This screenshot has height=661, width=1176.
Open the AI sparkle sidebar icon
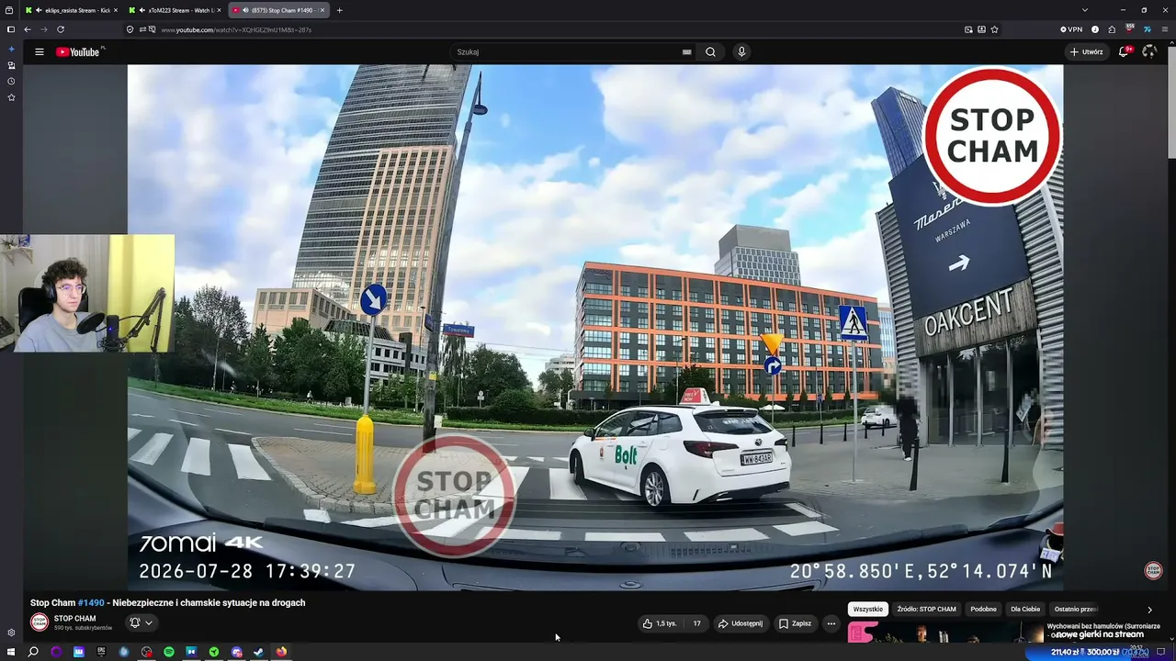click(x=11, y=50)
